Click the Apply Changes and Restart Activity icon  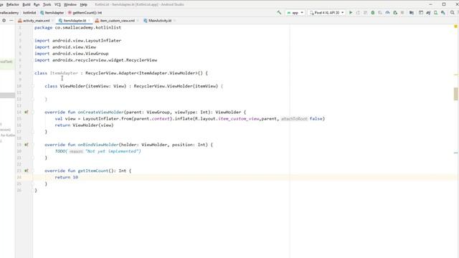358,13
